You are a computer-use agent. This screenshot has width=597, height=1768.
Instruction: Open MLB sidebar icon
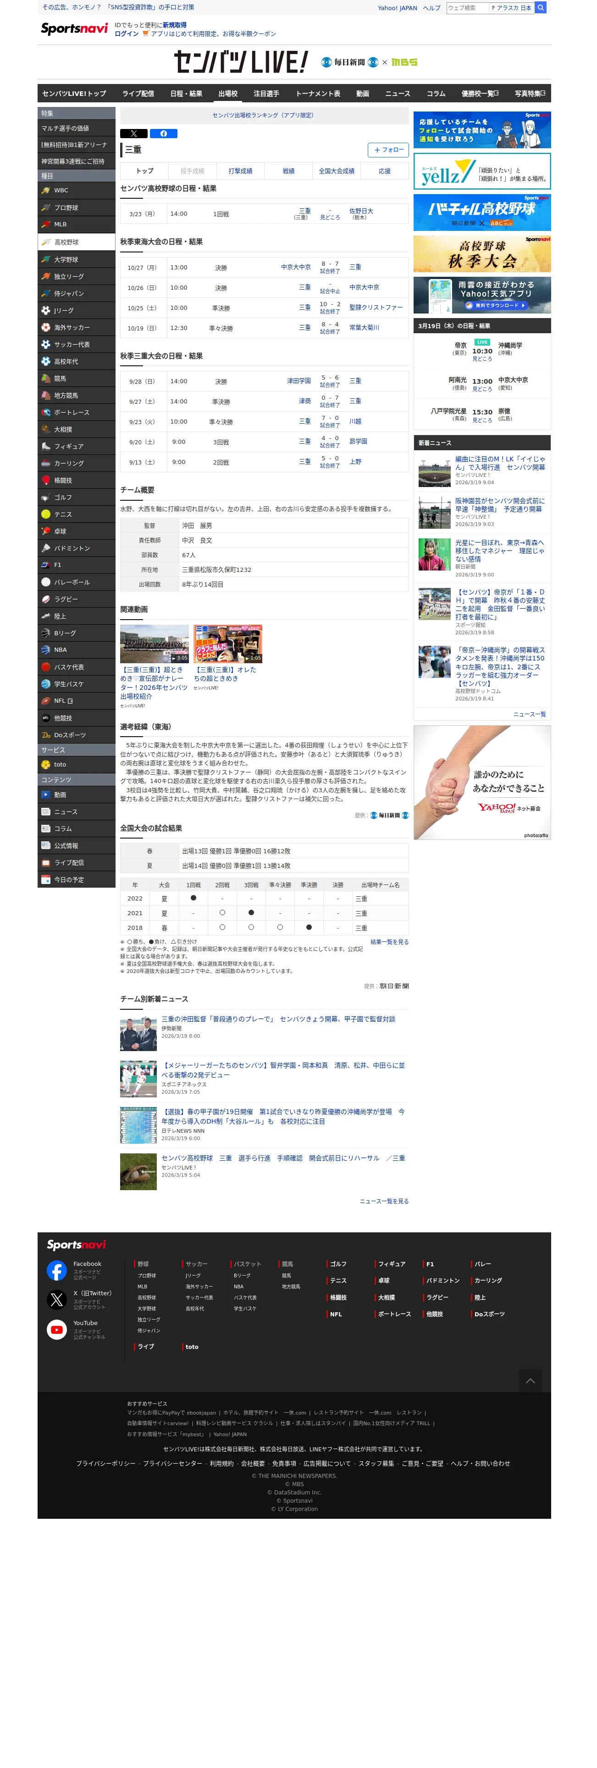(45, 224)
